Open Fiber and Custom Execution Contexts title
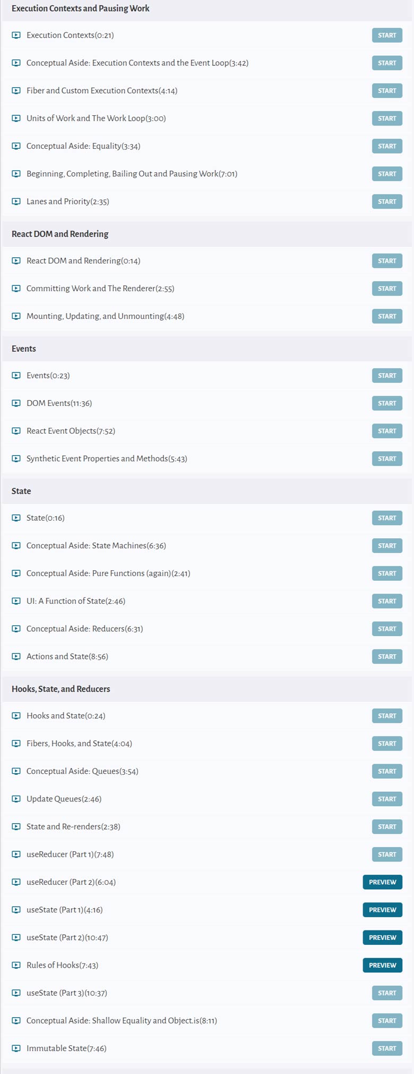This screenshot has width=414, height=1074. (x=102, y=90)
